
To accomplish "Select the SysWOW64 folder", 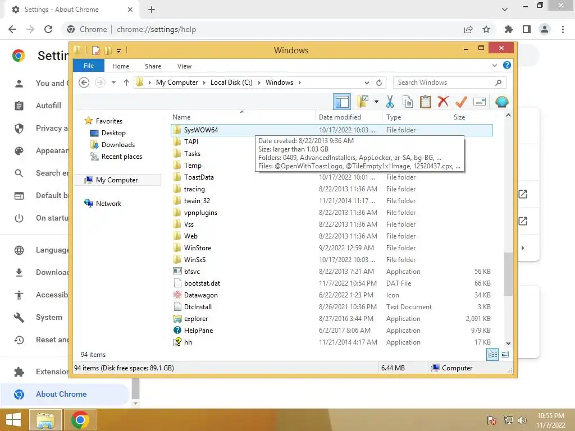I will click(331, 130).
